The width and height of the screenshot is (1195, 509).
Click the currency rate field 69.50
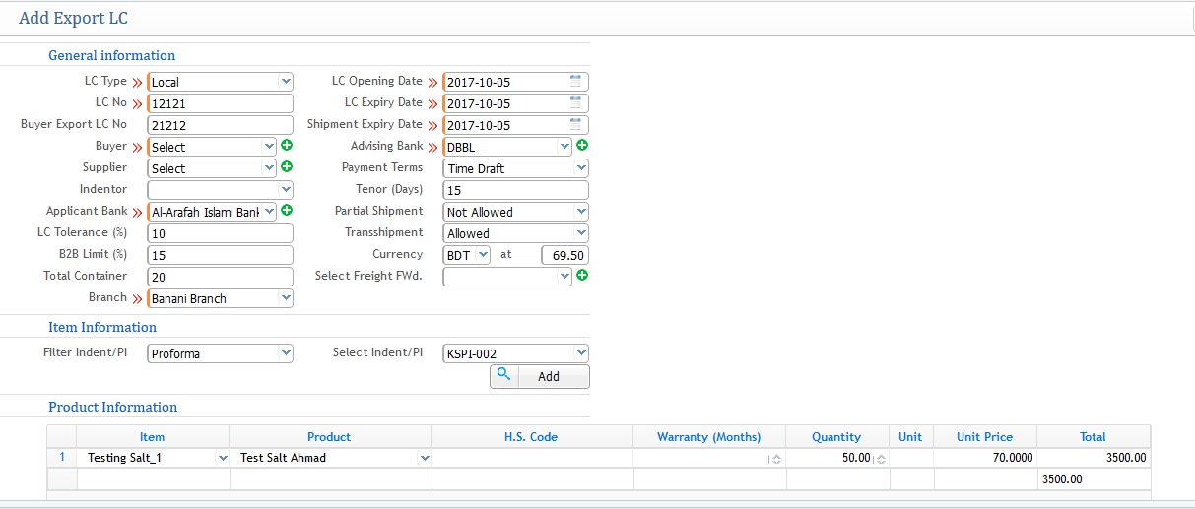[x=565, y=255]
